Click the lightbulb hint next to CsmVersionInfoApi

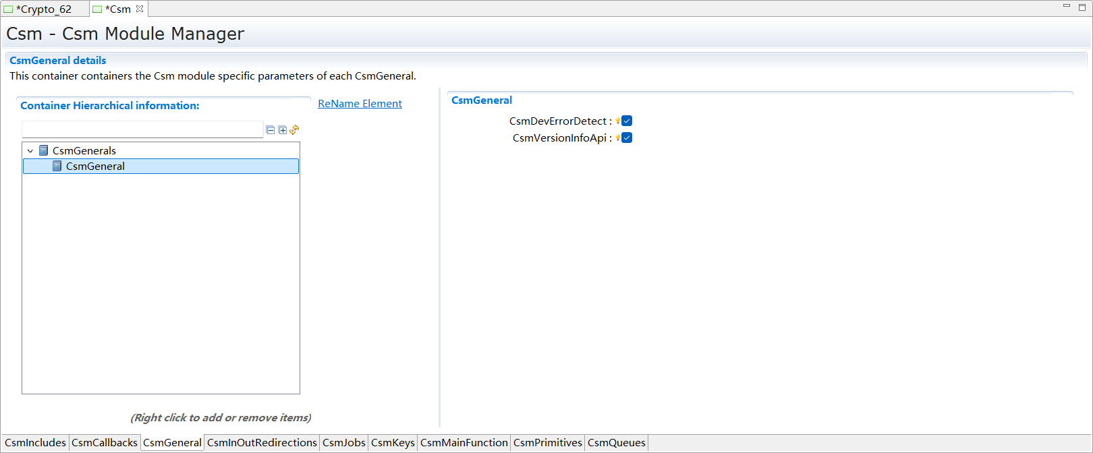click(617, 138)
